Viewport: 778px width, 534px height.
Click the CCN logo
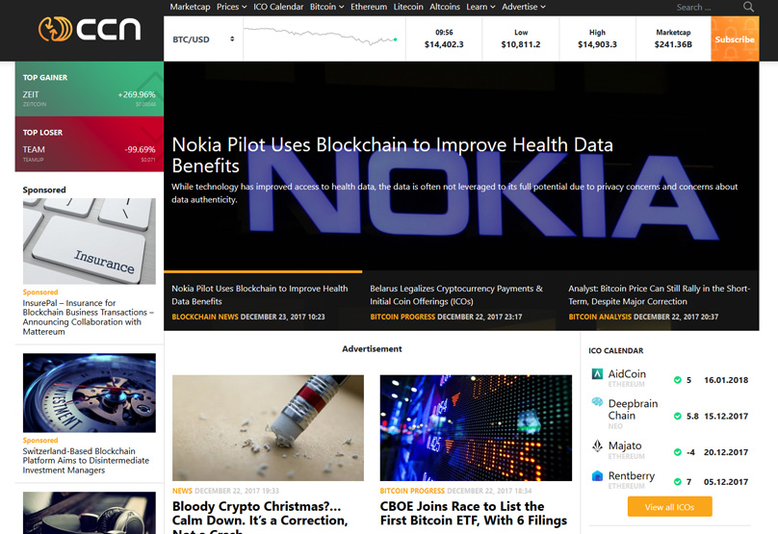pyautogui.click(x=90, y=29)
